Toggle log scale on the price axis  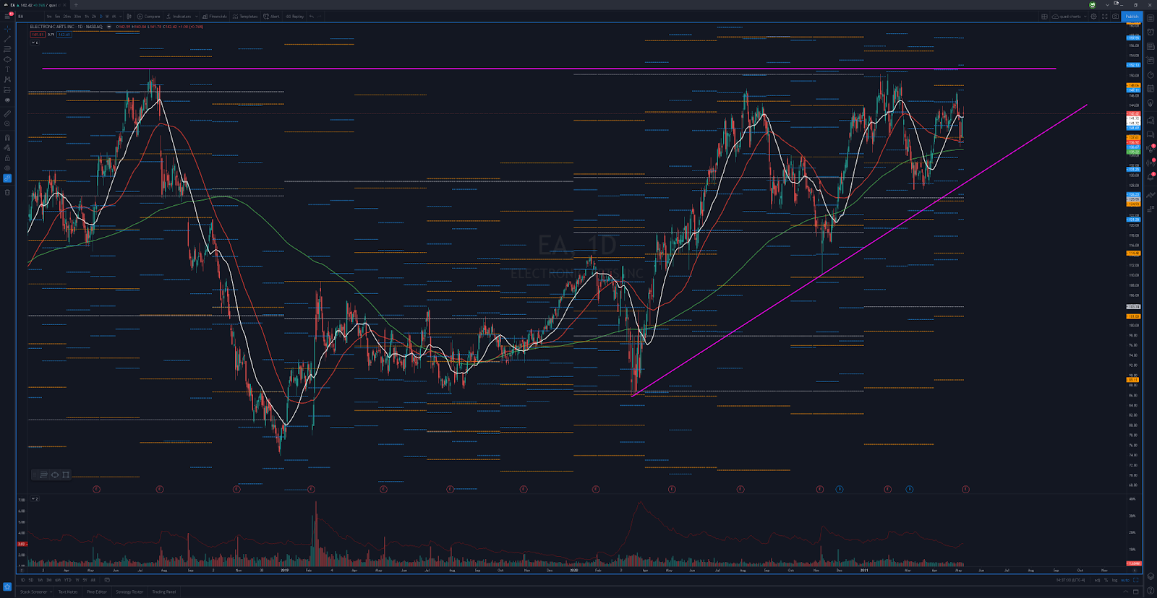(x=1114, y=580)
